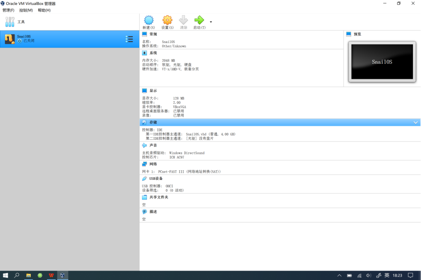Viewport: 421px width, 280px height.
Task: Click the System (系统) chip icon
Action: click(144, 53)
